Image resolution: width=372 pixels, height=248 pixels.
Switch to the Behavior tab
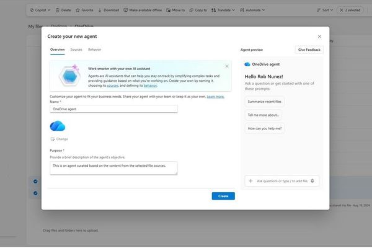pos(94,50)
